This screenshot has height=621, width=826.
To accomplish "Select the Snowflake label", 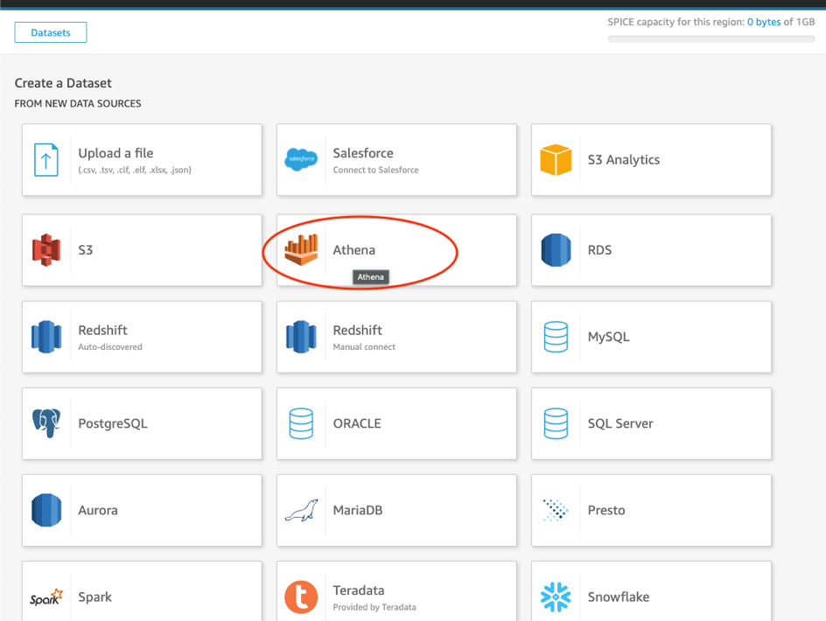I will pyautogui.click(x=619, y=597).
